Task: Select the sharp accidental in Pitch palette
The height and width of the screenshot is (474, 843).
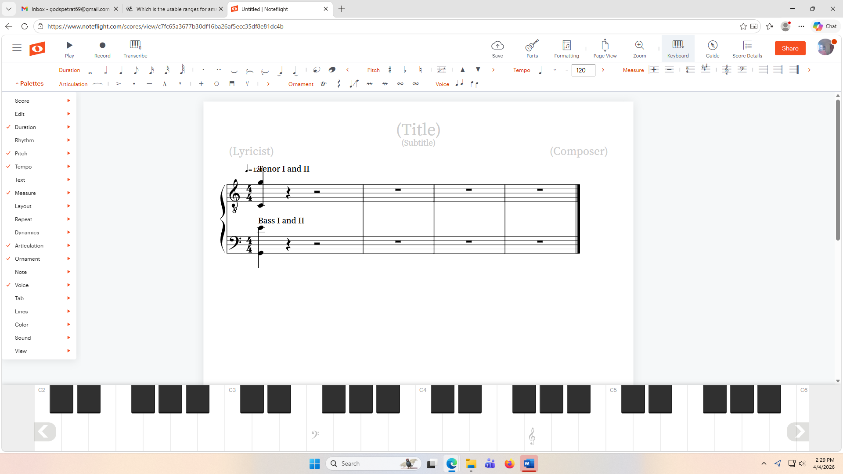Action: tap(390, 70)
